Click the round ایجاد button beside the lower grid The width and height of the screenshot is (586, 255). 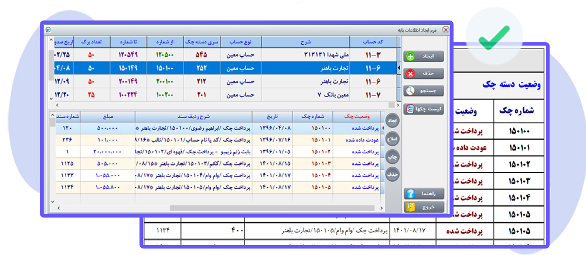click(x=393, y=120)
